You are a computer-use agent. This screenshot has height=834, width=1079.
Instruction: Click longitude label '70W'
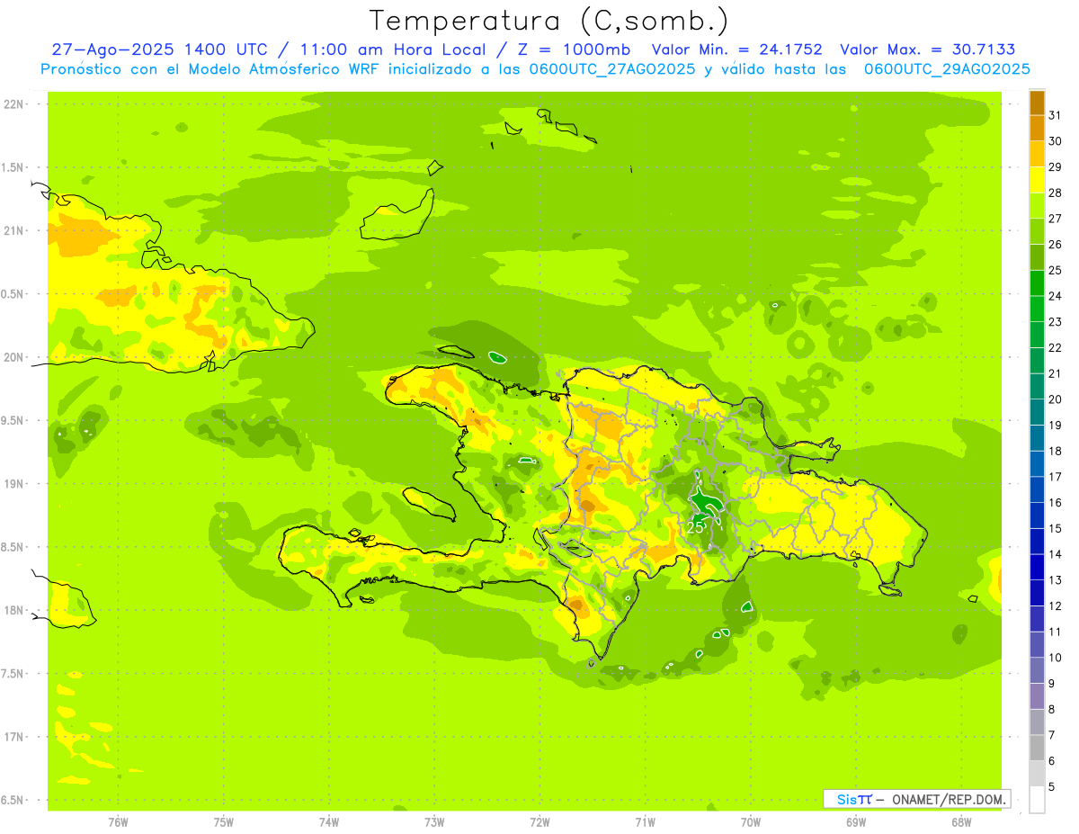[750, 822]
